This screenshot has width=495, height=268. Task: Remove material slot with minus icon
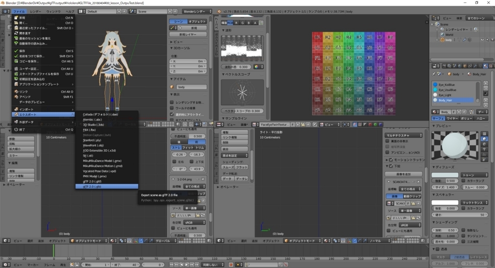(x=485, y=88)
